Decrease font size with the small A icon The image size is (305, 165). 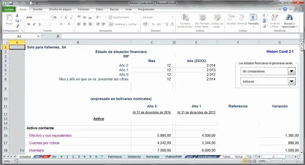tap(71, 17)
